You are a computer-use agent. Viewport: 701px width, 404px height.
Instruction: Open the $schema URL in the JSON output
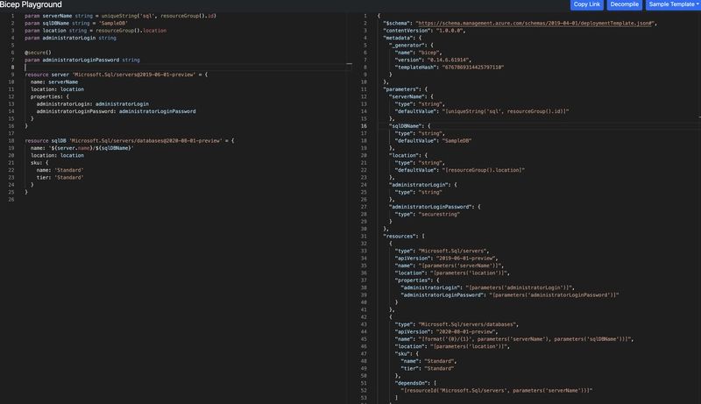point(535,24)
